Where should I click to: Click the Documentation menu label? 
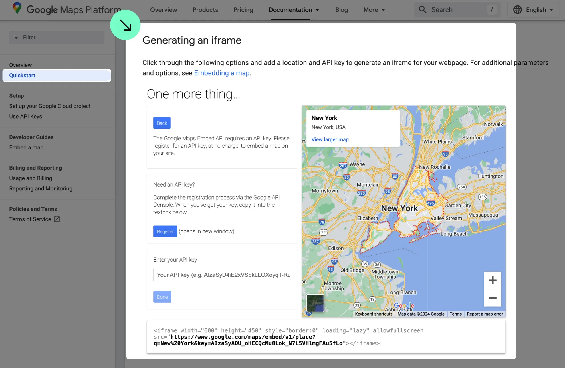click(290, 10)
